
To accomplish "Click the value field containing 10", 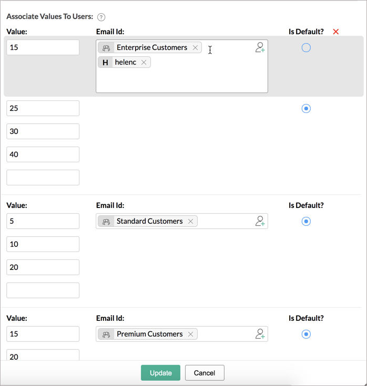I will [43, 244].
